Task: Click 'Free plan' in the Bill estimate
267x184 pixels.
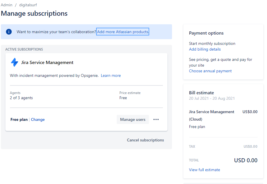Action: [x=197, y=127]
